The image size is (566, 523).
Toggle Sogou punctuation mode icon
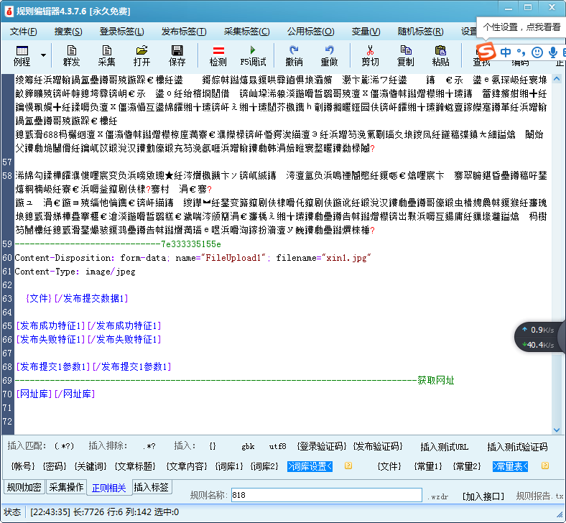click(x=521, y=52)
